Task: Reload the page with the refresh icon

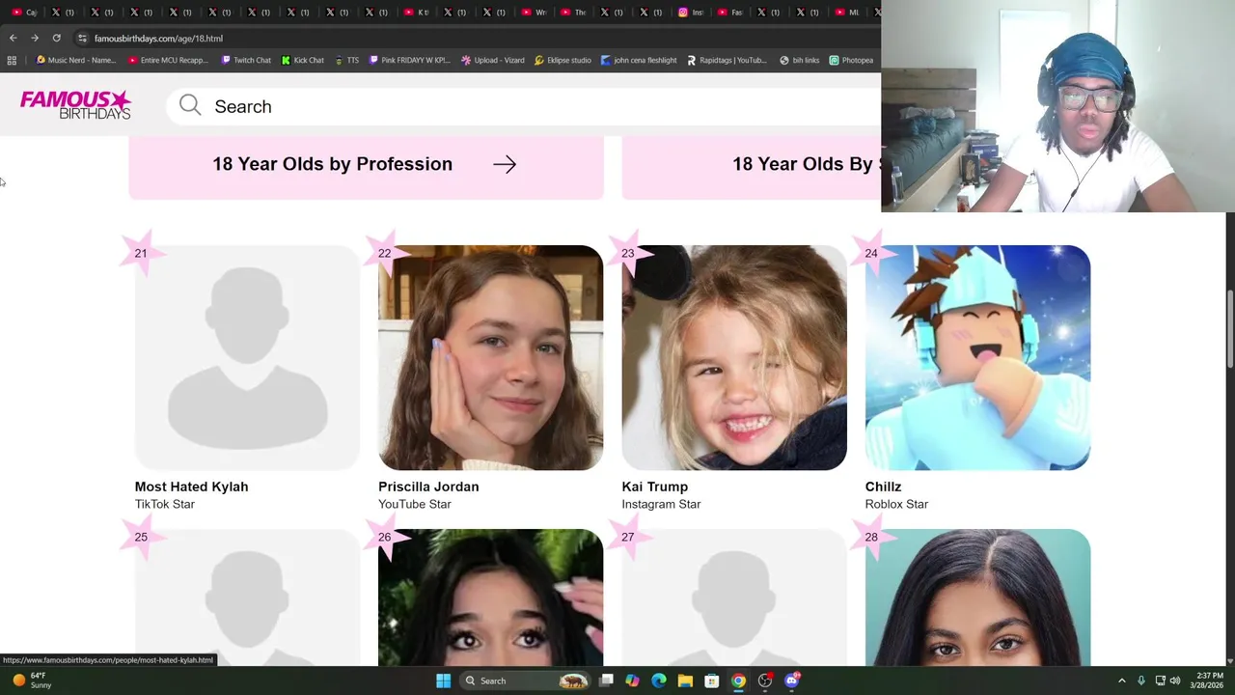Action: pyautogui.click(x=56, y=39)
